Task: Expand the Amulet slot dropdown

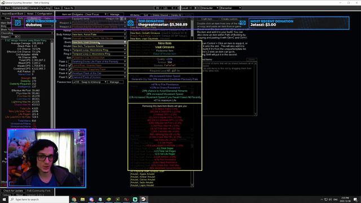Action: pyautogui.click(x=99, y=46)
